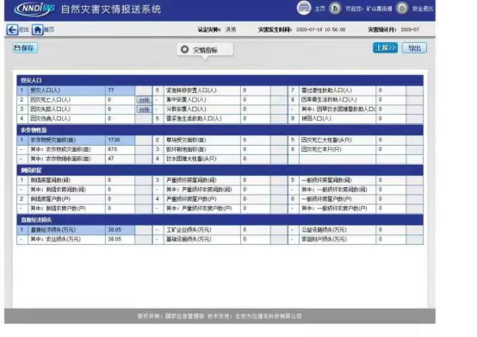Click the 农业损失 value field
The height and width of the screenshot is (337, 477).
pyautogui.click(x=121, y=240)
